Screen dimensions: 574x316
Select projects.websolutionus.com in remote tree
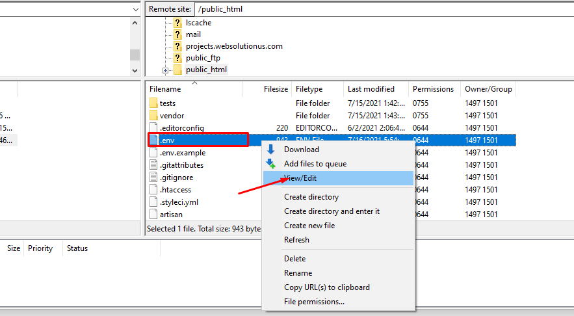233,46
